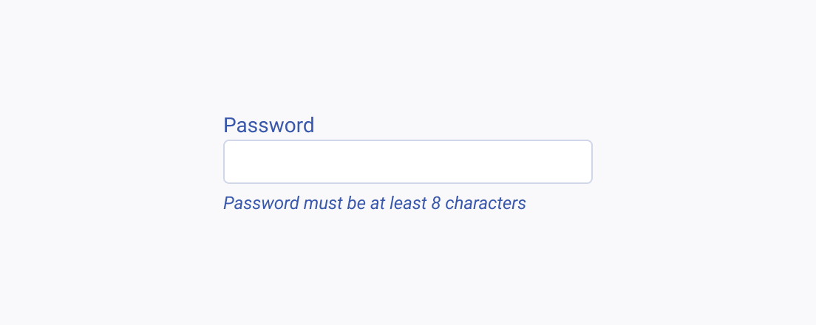Click the word 'Password' above the field
The image size is (816, 325).
click(x=268, y=126)
